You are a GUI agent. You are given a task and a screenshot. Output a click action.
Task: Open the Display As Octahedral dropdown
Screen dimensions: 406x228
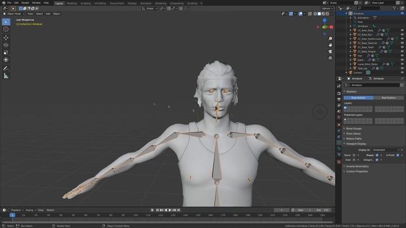[386, 150]
